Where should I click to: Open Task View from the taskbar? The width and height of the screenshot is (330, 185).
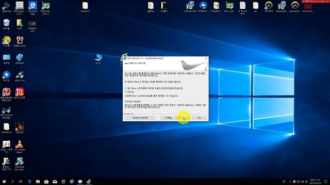click(x=21, y=181)
